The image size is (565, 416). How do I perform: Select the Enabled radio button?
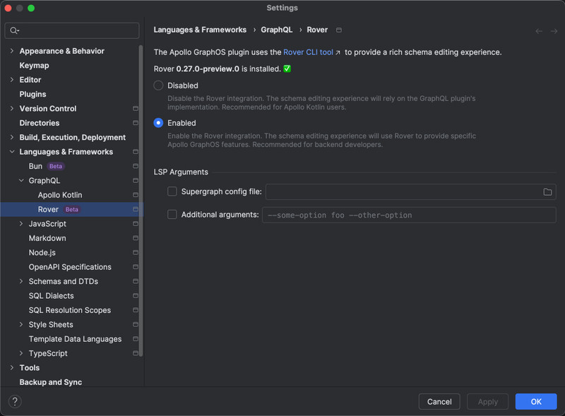158,123
